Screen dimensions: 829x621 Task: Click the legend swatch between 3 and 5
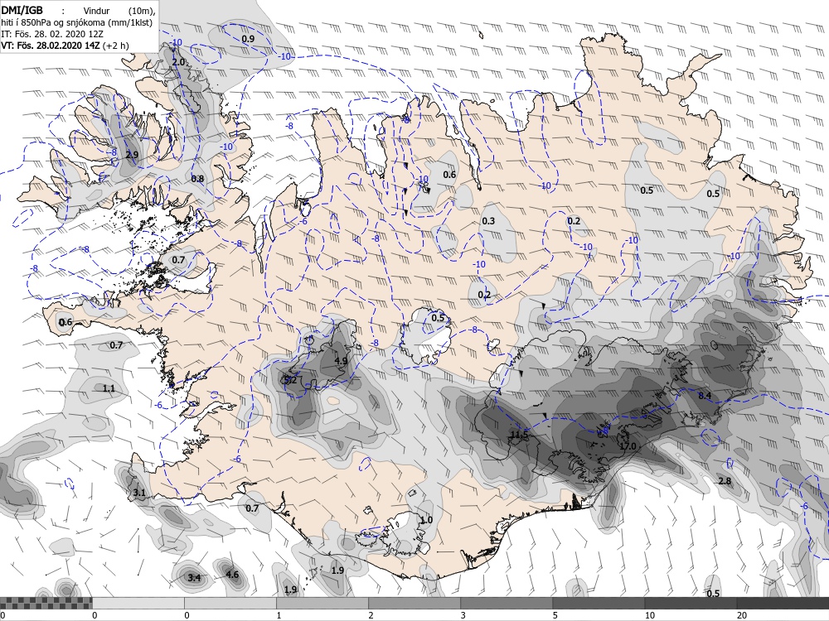(x=506, y=603)
